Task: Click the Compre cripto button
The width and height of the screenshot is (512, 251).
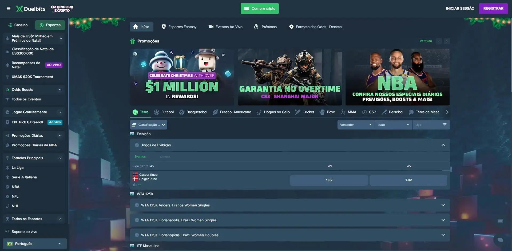Action: (x=260, y=9)
